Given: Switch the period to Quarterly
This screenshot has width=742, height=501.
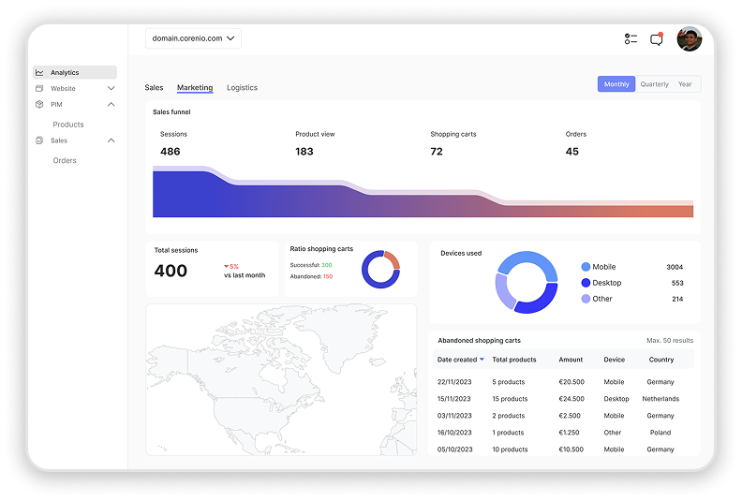Looking at the screenshot, I should [654, 84].
